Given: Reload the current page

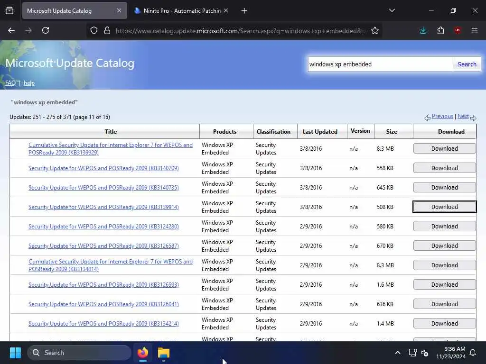Looking at the screenshot, I should click(x=46, y=30).
